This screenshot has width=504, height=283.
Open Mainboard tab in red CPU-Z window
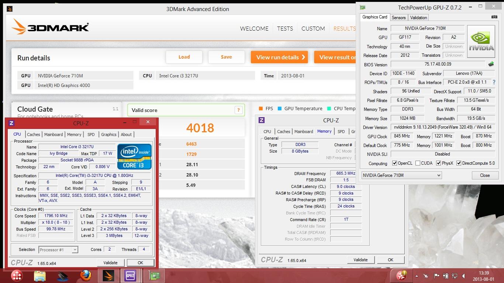54,134
